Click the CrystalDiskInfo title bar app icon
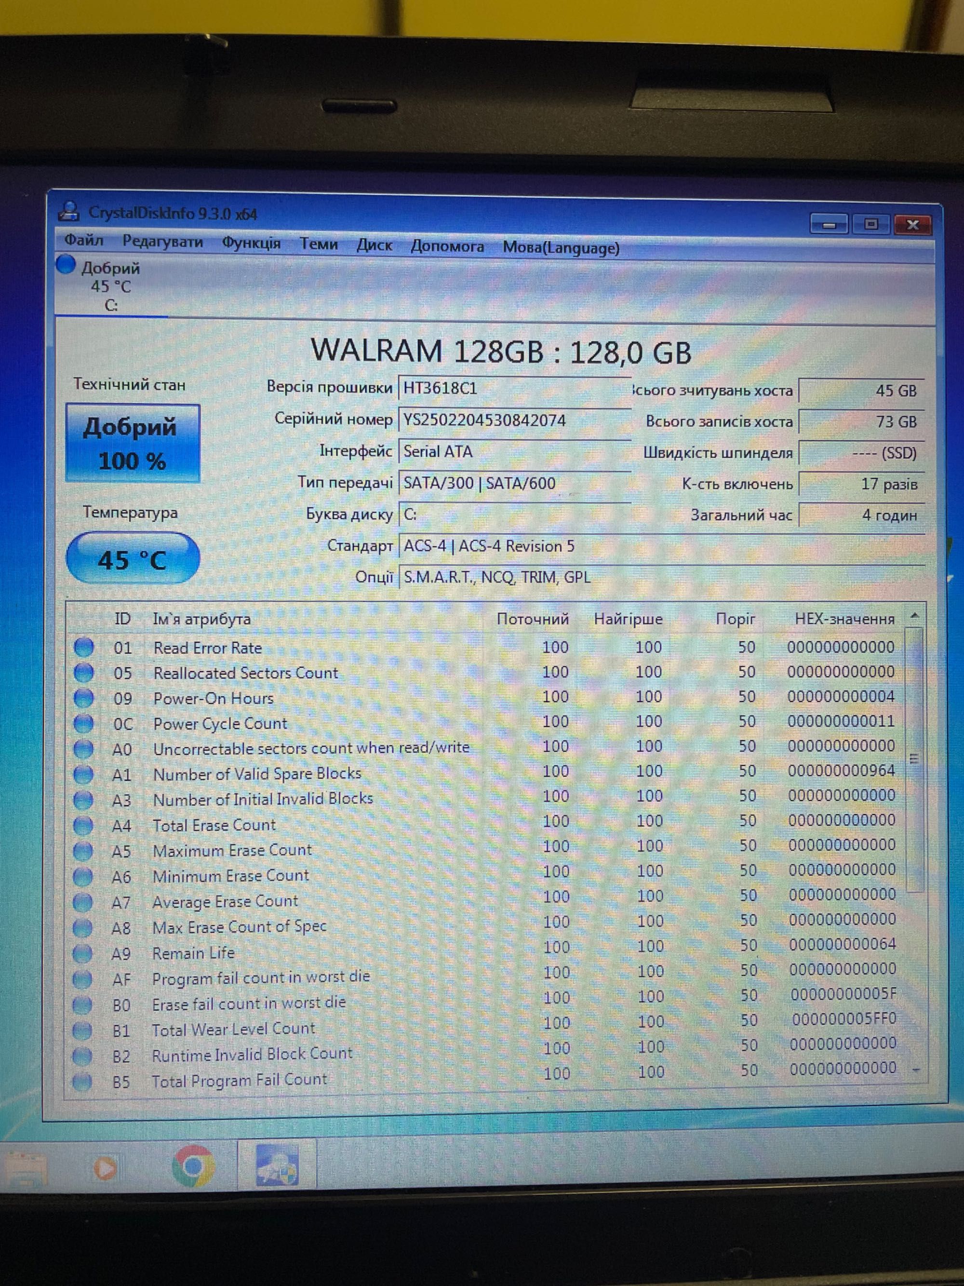The image size is (964, 1286). tap(68, 211)
